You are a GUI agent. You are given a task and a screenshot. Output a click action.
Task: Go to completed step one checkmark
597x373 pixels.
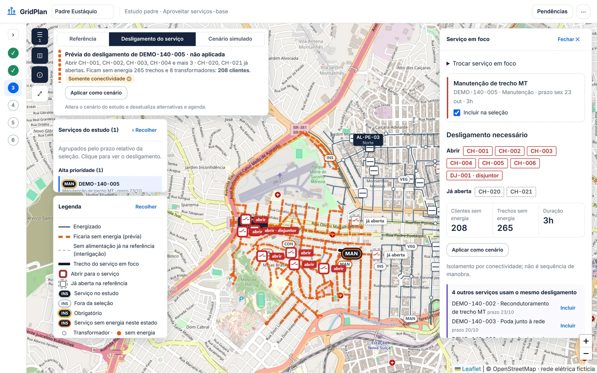click(13, 53)
